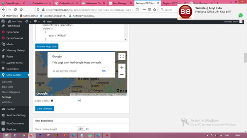Open the browser home page
247x138 pixels.
point(21,10)
